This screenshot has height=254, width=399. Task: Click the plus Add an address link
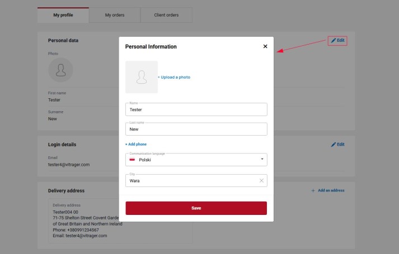click(x=328, y=190)
